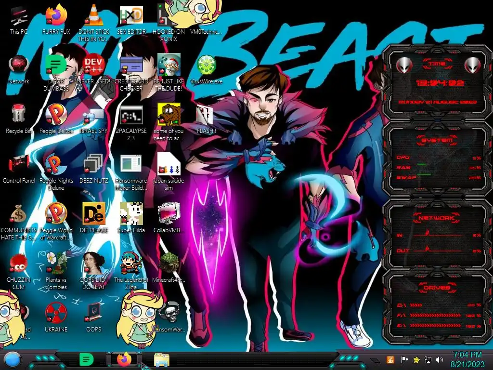Screen dimensions: 493x370
Task: Open the Ransomware Maker Build shortcut
Action: point(131,164)
